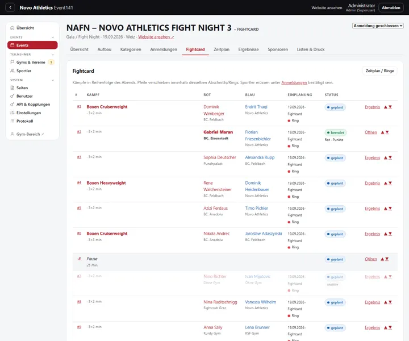409x341 pixels.
Task: Open the #3 fight number link
Action: click(79, 157)
